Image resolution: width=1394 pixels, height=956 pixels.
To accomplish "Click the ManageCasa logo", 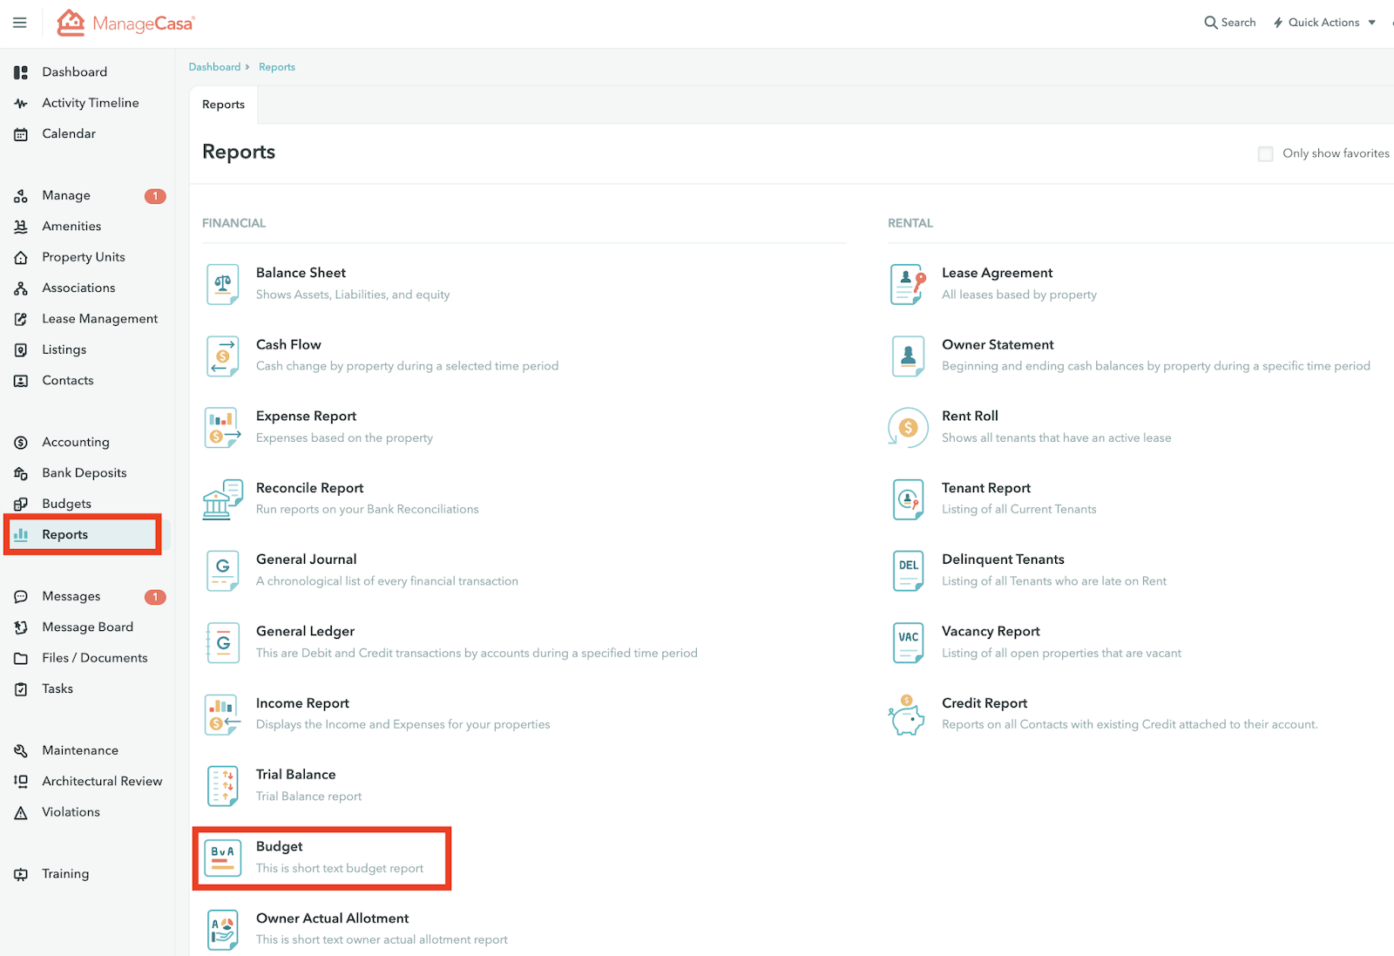I will point(125,24).
